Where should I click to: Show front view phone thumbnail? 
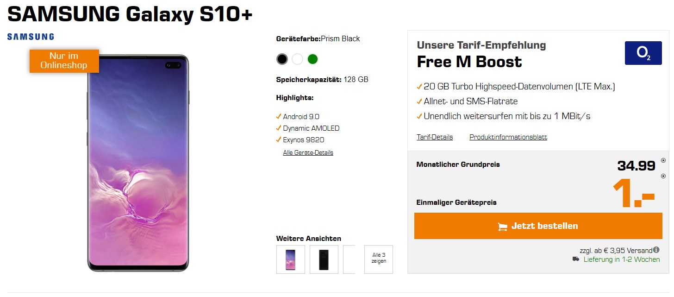pyautogui.click(x=291, y=259)
